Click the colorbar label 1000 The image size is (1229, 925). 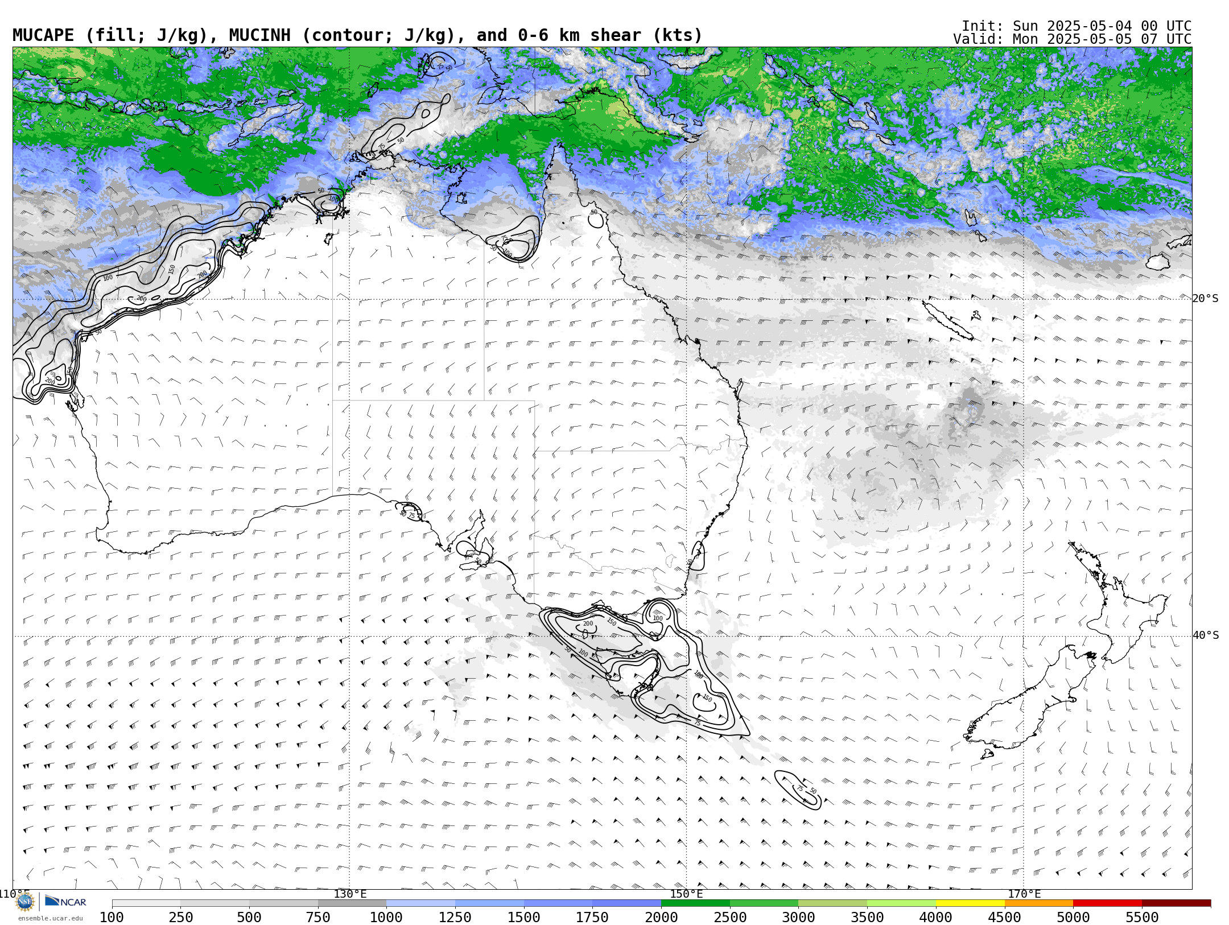tap(386, 918)
